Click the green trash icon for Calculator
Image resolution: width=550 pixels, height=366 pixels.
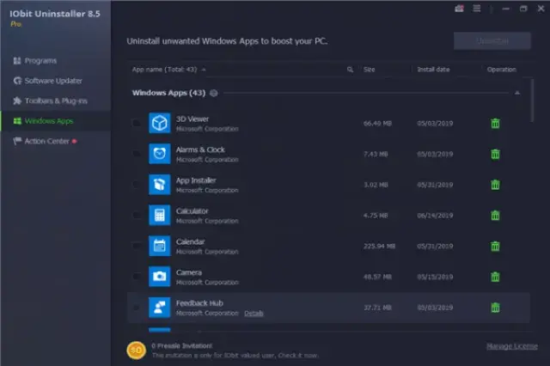(x=495, y=216)
